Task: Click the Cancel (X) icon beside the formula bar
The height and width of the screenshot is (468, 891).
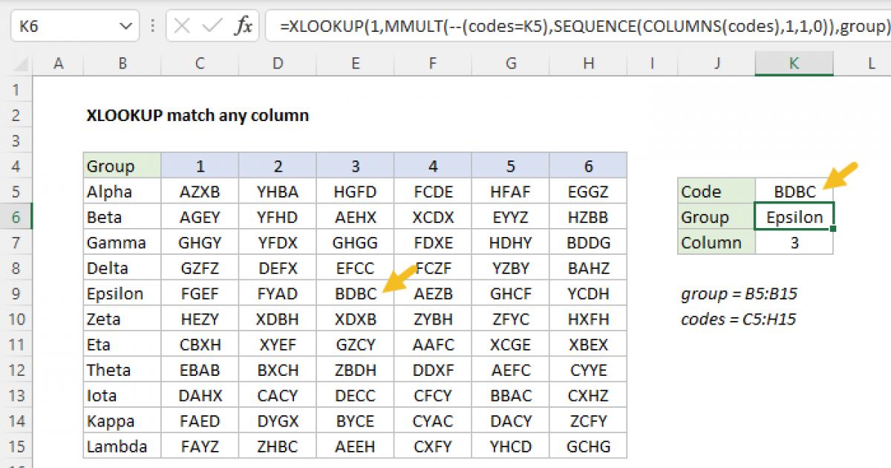Action: pyautogui.click(x=180, y=25)
